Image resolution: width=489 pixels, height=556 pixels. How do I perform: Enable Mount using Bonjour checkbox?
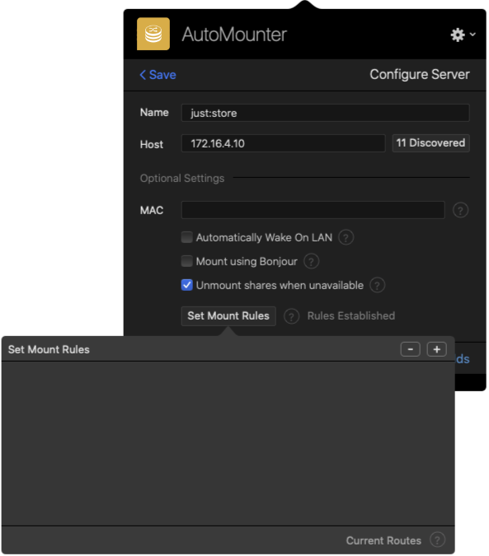tap(187, 261)
